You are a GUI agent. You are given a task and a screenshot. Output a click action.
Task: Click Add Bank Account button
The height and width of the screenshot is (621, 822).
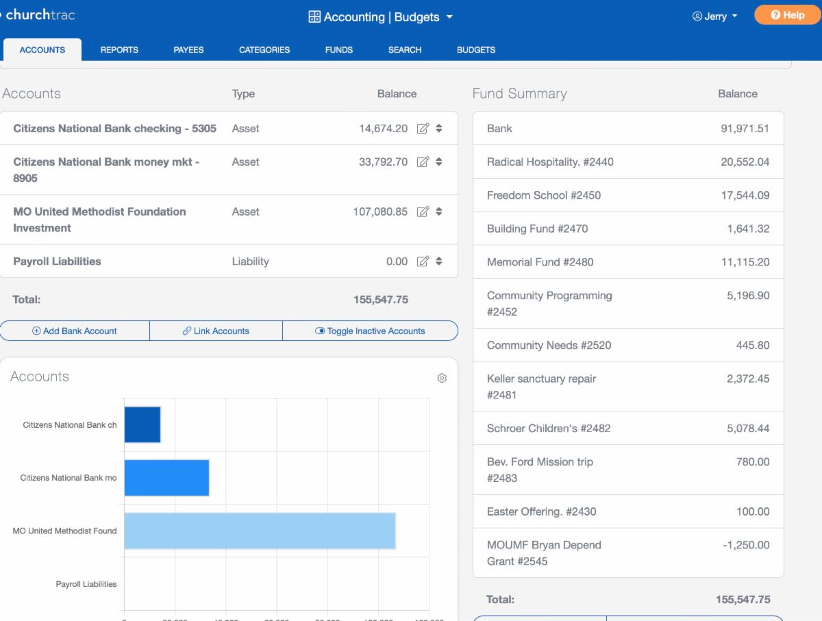[x=75, y=331]
